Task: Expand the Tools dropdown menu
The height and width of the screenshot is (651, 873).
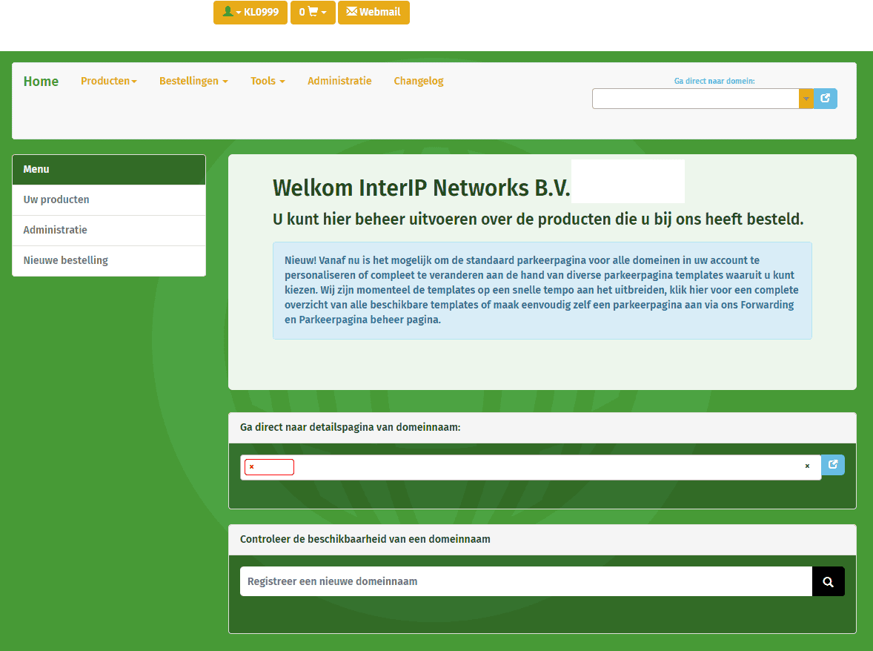Action: 267,81
